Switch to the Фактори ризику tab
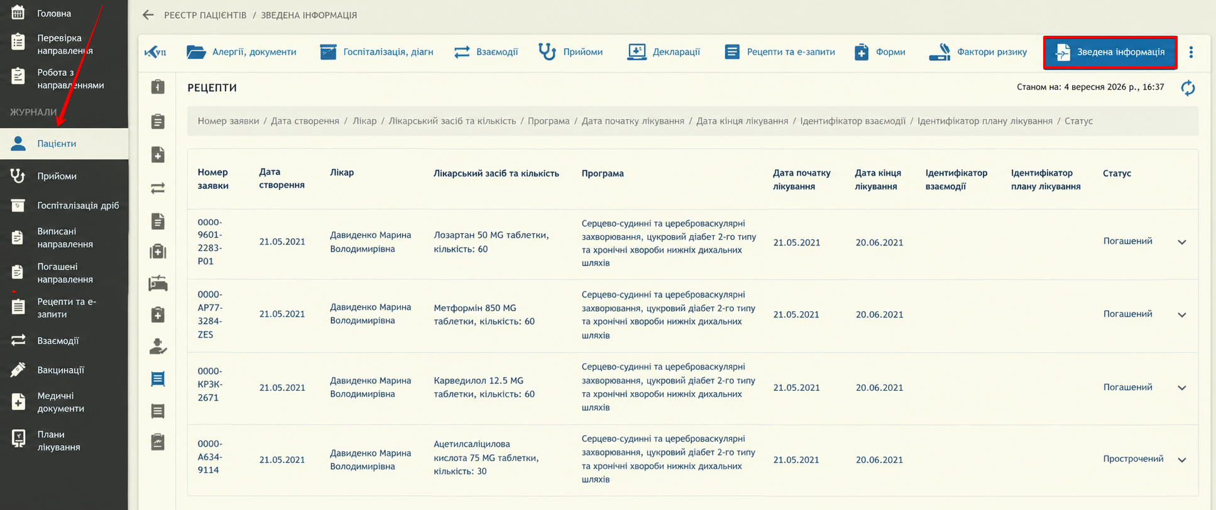The width and height of the screenshot is (1216, 510). 978,52
